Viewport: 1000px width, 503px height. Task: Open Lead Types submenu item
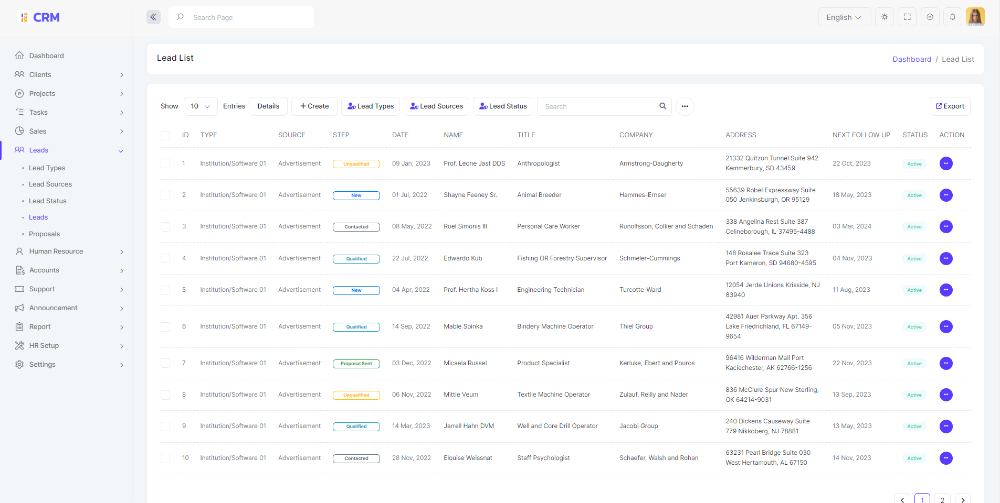47,168
